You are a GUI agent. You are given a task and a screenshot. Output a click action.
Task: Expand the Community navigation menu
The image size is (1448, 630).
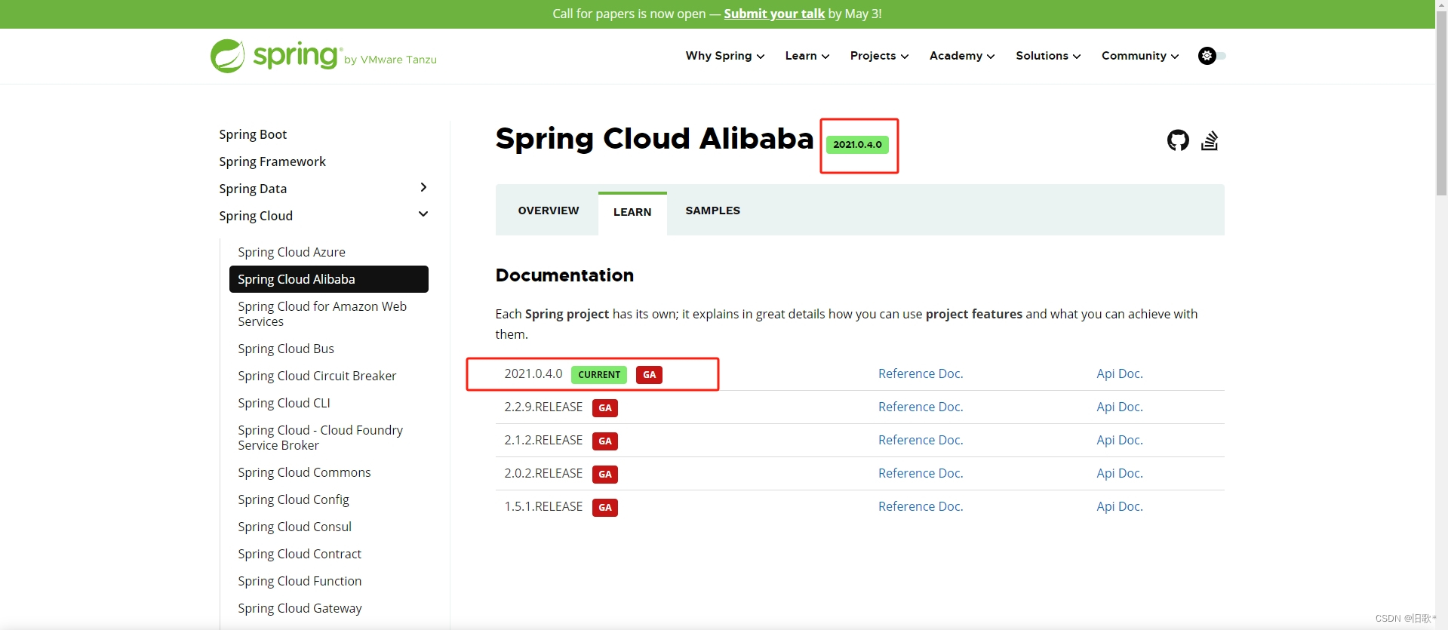[x=1140, y=56]
